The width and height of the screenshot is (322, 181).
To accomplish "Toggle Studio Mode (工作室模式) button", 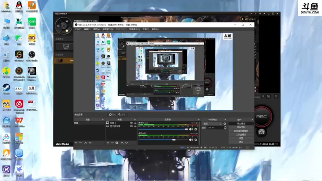I will [241, 135].
